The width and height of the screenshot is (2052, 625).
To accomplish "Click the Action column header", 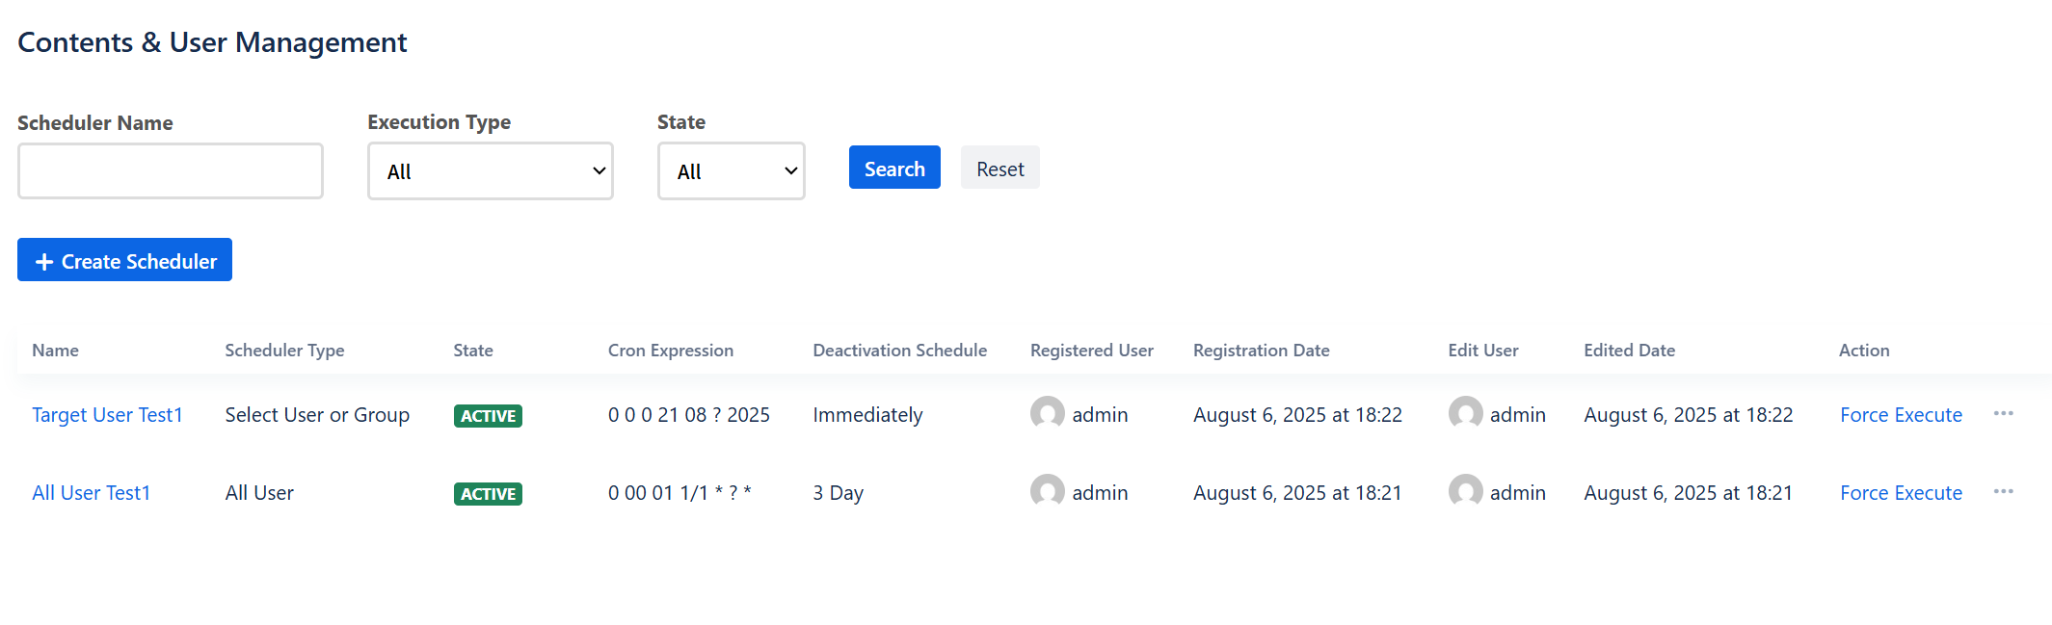I will (x=1864, y=351).
